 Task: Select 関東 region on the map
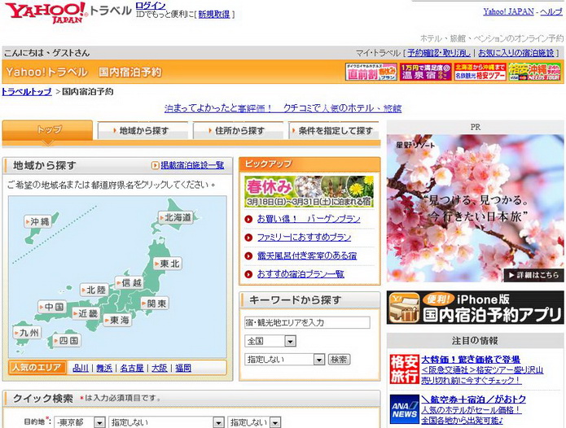pyautogui.click(x=155, y=304)
